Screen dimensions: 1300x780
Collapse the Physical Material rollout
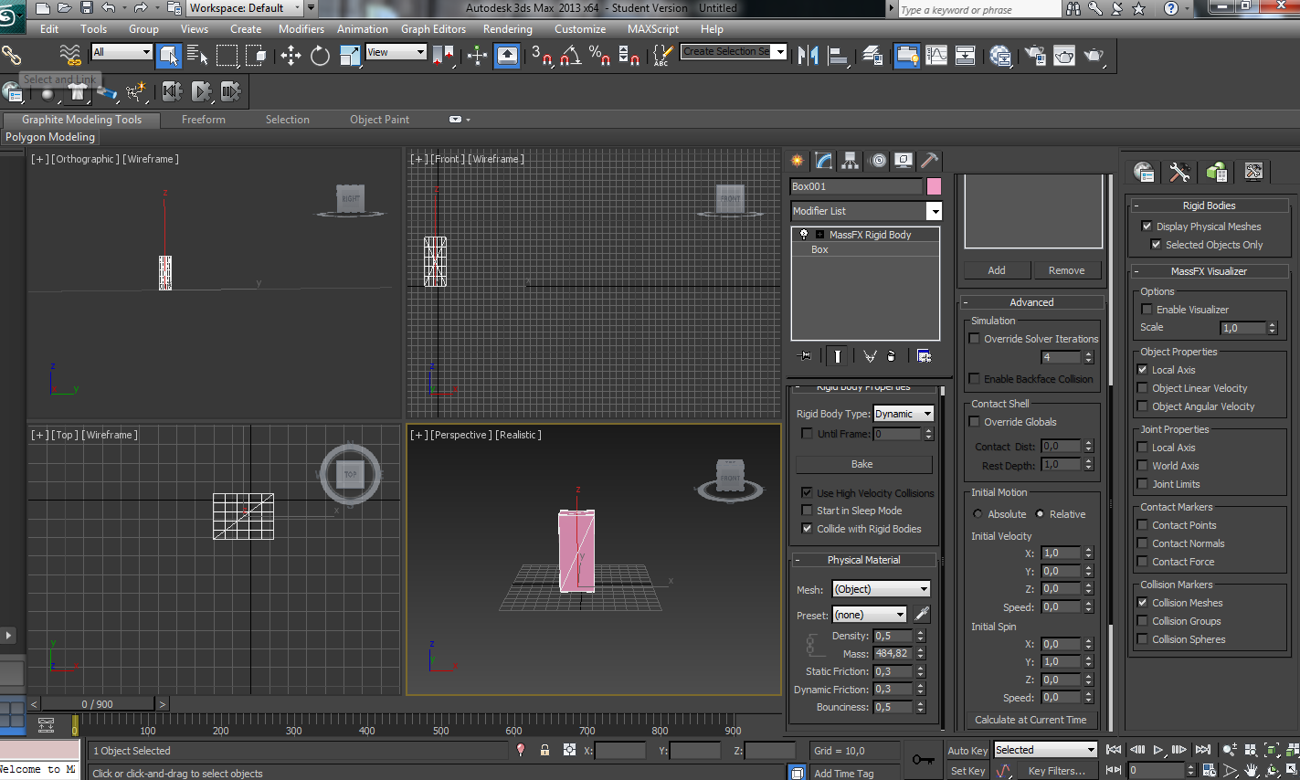tap(863, 560)
